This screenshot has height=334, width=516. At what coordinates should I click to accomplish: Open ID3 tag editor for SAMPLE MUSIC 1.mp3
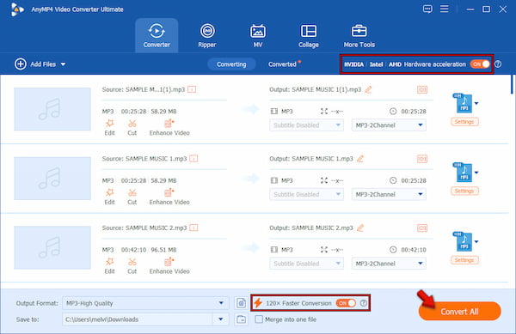click(x=422, y=159)
